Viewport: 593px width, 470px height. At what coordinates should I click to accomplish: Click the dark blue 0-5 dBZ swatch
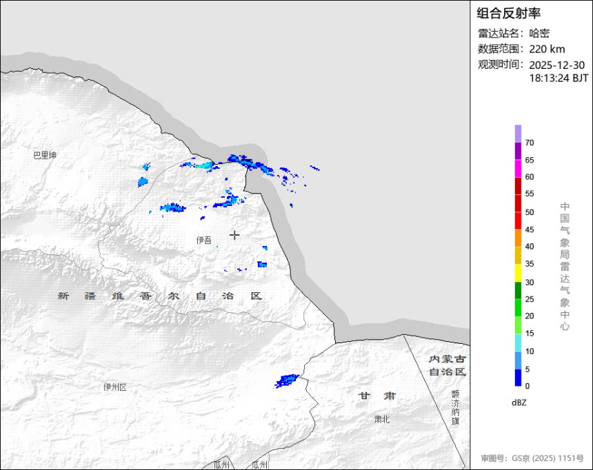click(x=518, y=378)
